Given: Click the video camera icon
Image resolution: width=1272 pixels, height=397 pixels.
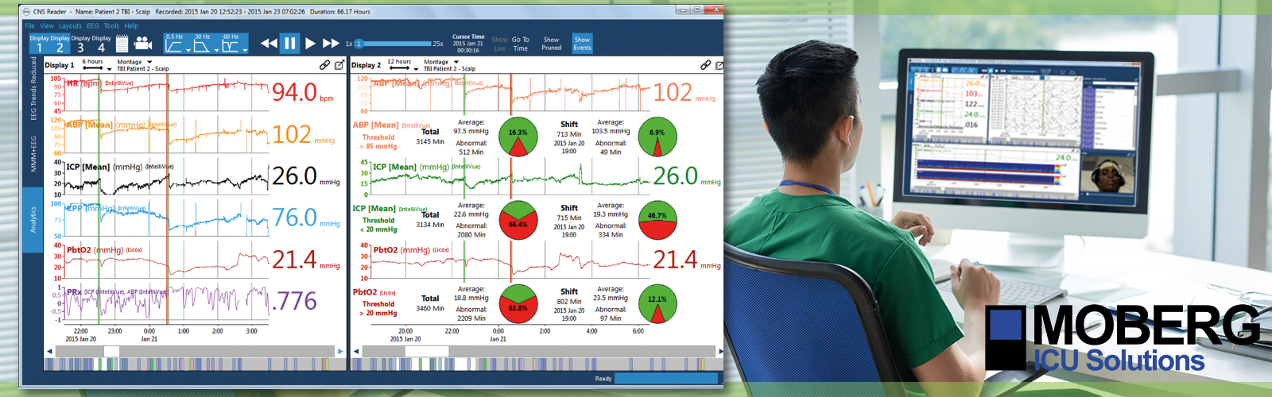Looking at the screenshot, I should click(143, 43).
